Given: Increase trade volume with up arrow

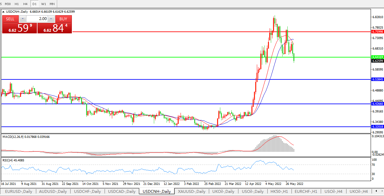Looking at the screenshot, I should 51,19.
